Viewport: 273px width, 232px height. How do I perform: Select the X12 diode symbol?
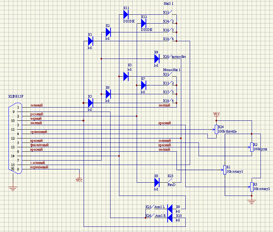(x=143, y=23)
